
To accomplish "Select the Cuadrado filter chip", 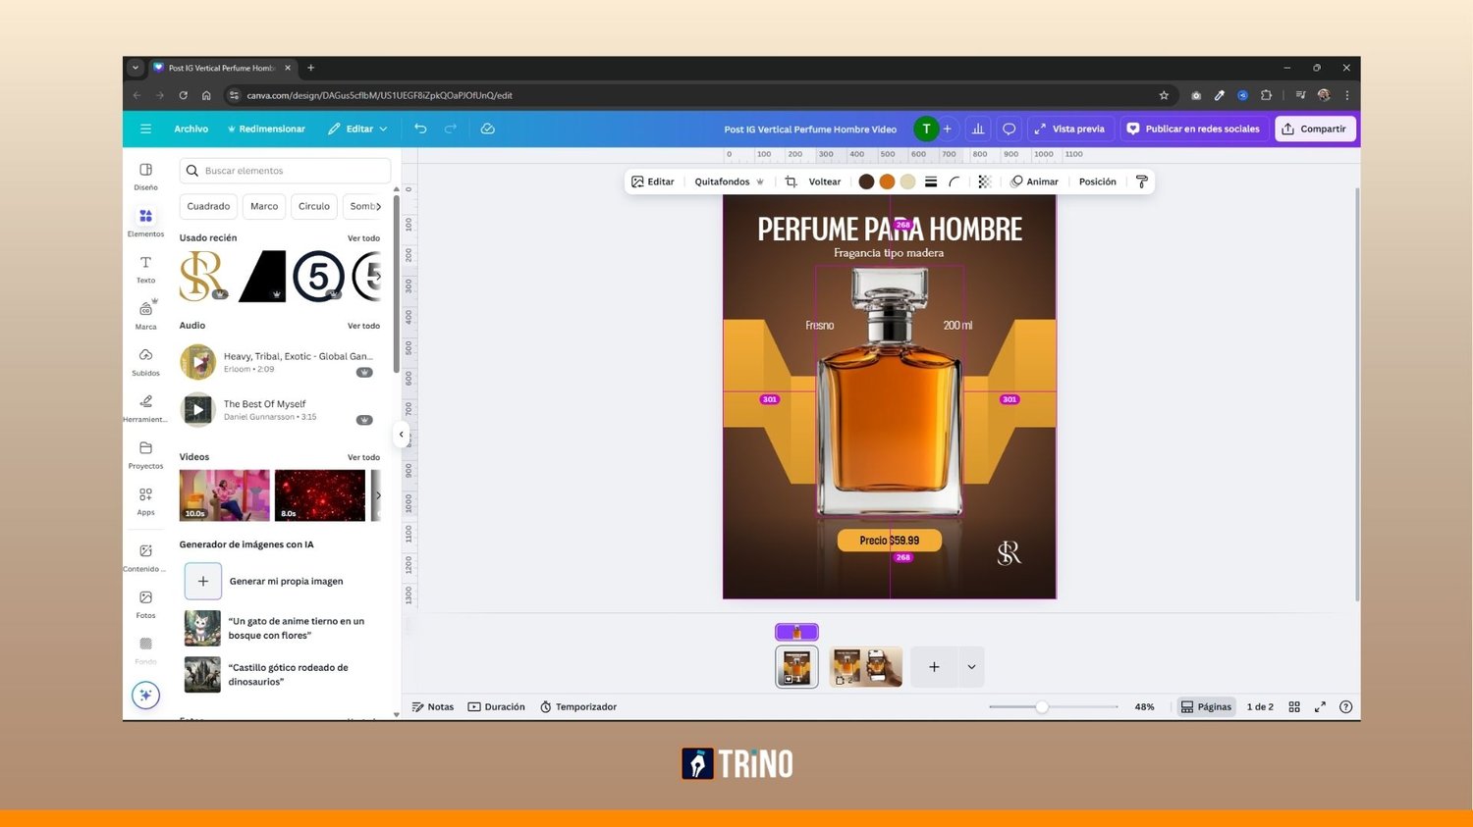I will click(x=208, y=206).
